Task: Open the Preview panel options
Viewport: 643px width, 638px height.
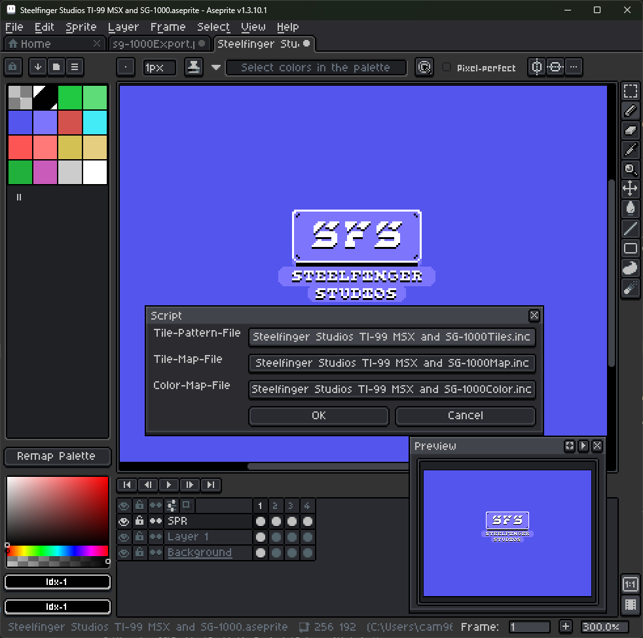Action: pos(569,446)
